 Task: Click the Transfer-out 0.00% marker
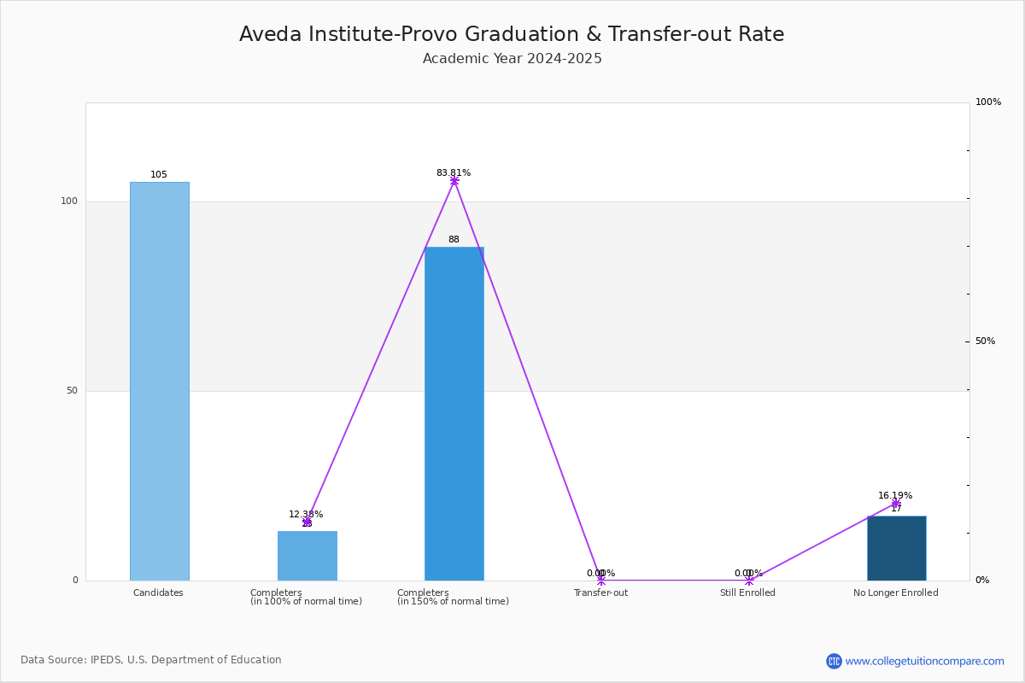[x=601, y=580]
